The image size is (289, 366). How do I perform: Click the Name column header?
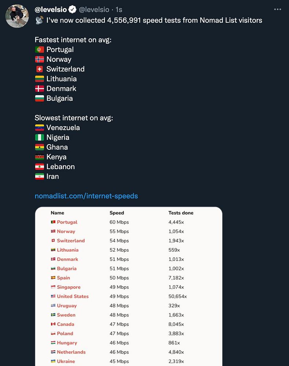click(57, 213)
